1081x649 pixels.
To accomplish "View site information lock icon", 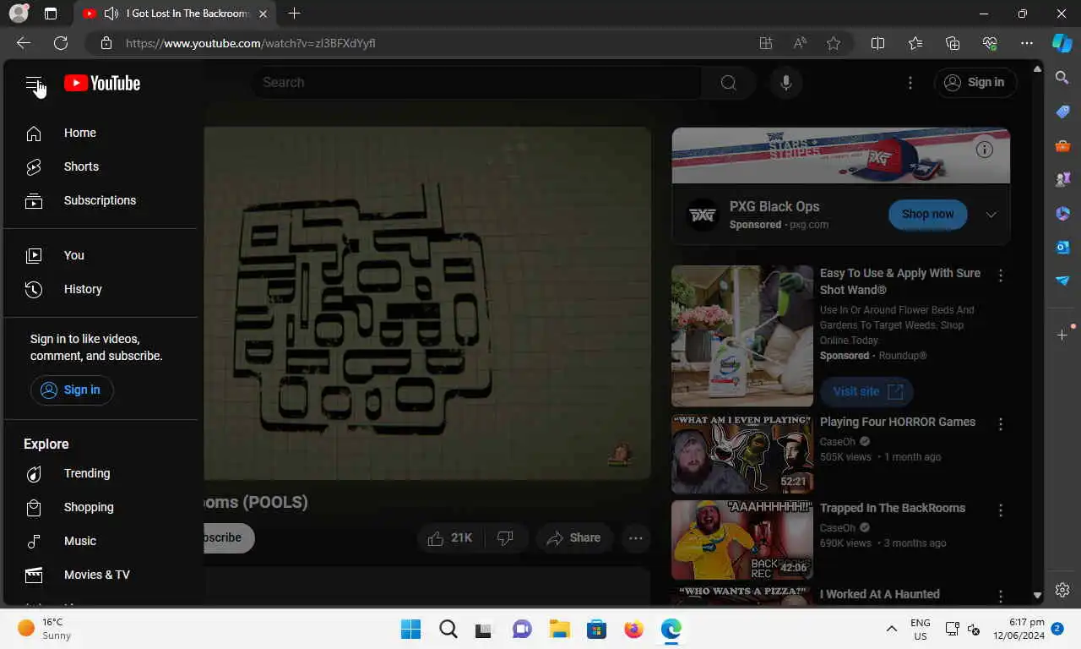I will (x=106, y=43).
